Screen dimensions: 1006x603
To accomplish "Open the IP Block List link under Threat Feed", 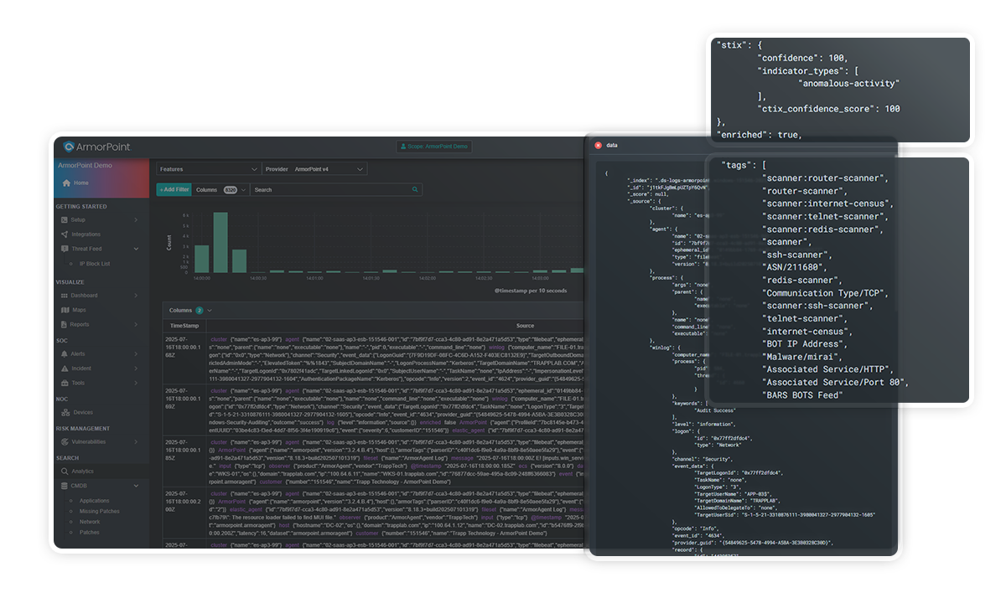I will (x=94, y=263).
